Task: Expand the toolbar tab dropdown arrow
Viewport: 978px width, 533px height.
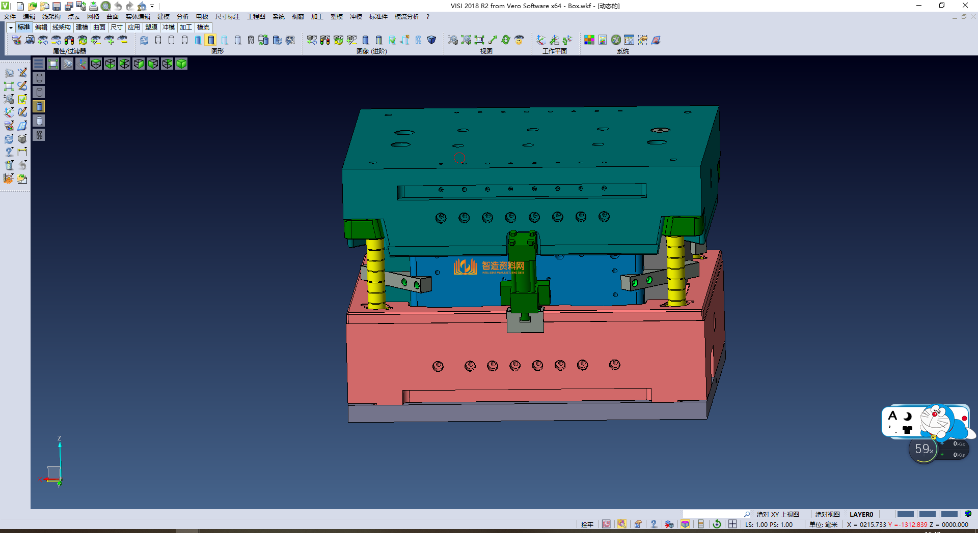Action: click(x=11, y=27)
